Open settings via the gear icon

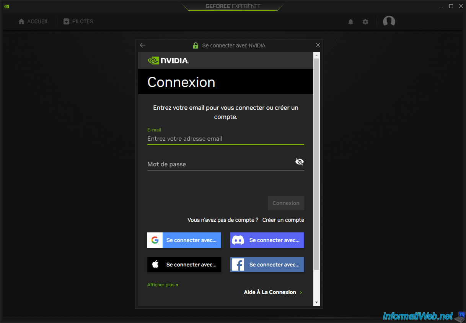(x=365, y=22)
